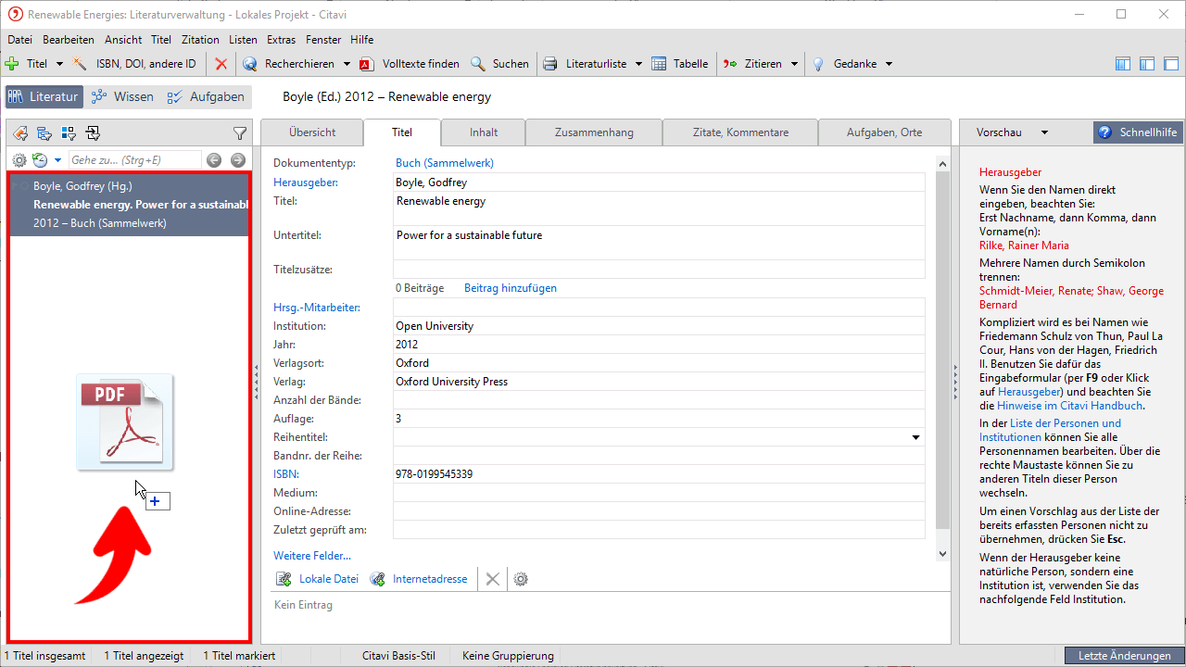Click the checklist selection icon above the title list
The image size is (1186, 667).
coord(68,132)
